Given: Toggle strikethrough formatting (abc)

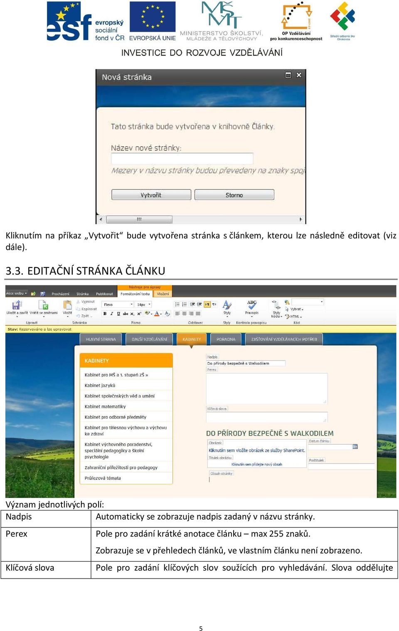Looking at the screenshot, I should pyautogui.click(x=126, y=314).
